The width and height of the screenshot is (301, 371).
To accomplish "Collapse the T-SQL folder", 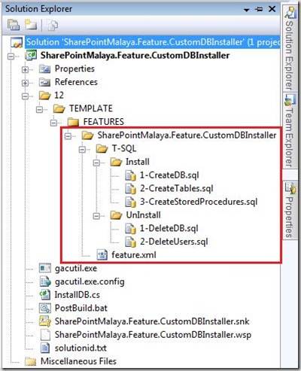I will (82, 150).
